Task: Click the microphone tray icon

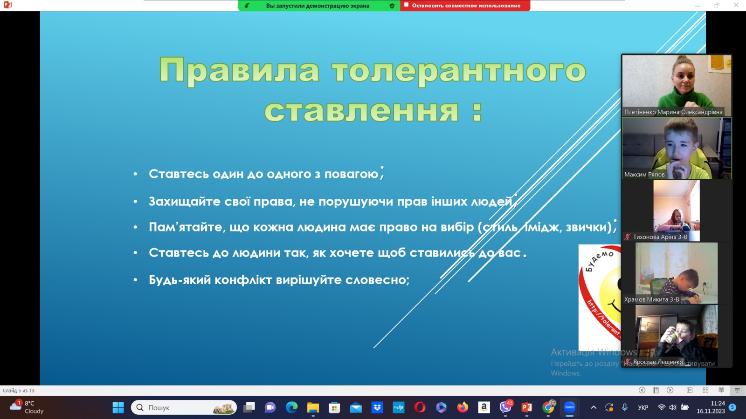Action: click(625, 407)
